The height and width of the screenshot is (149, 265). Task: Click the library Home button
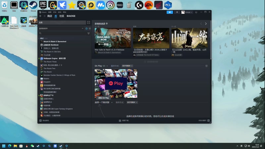click(62, 23)
